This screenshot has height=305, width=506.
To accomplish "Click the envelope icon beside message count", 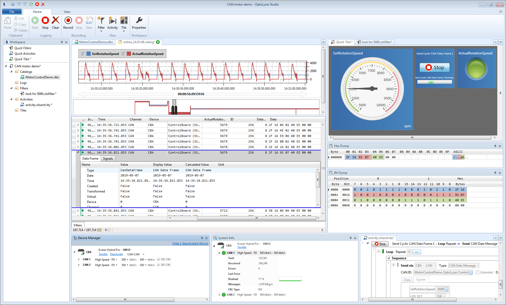I will coord(99,230).
